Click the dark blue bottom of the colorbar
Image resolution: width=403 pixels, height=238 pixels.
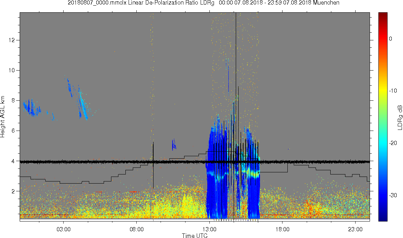point(383,218)
